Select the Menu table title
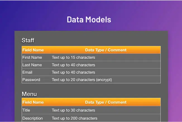 29,94
